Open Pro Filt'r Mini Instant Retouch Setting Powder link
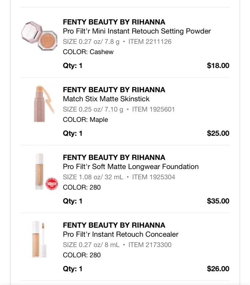Screen dimensions: 250x285 coord(137,31)
